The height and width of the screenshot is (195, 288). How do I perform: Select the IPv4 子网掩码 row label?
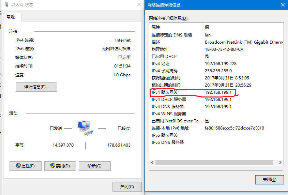click(x=165, y=71)
